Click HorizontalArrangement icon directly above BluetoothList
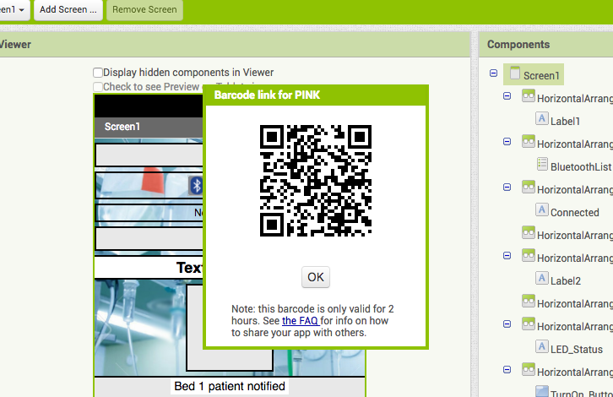613x397 pixels. click(529, 142)
